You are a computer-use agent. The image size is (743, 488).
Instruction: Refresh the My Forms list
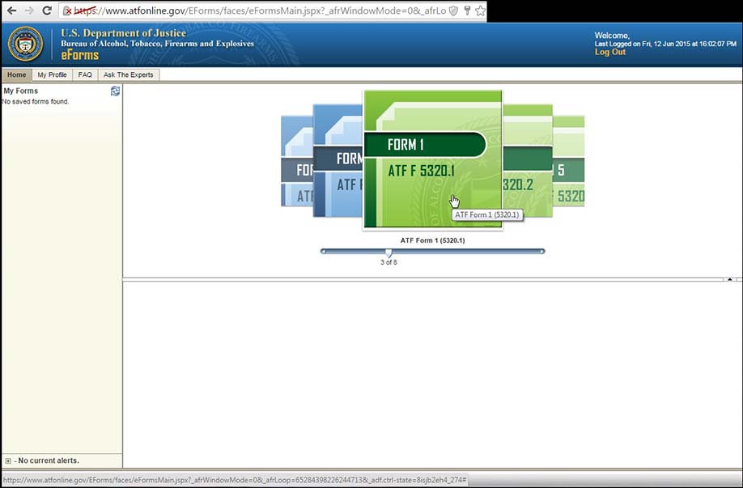115,91
